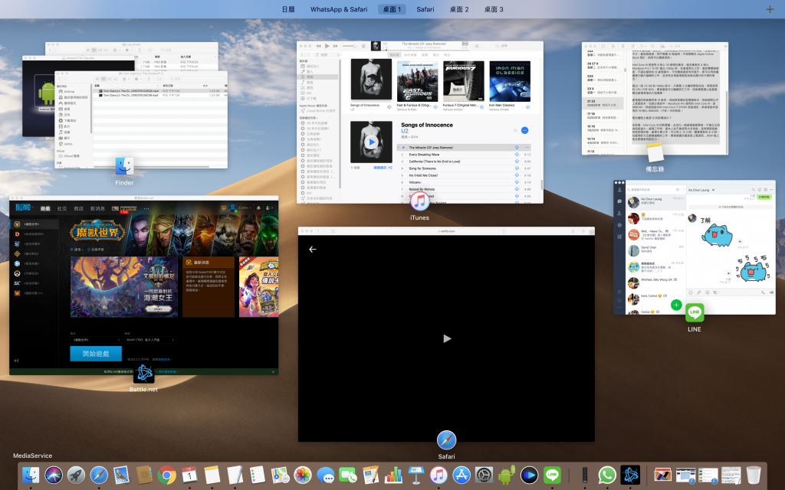Select Diablo icon in Battle.net sidebar

[17, 234]
